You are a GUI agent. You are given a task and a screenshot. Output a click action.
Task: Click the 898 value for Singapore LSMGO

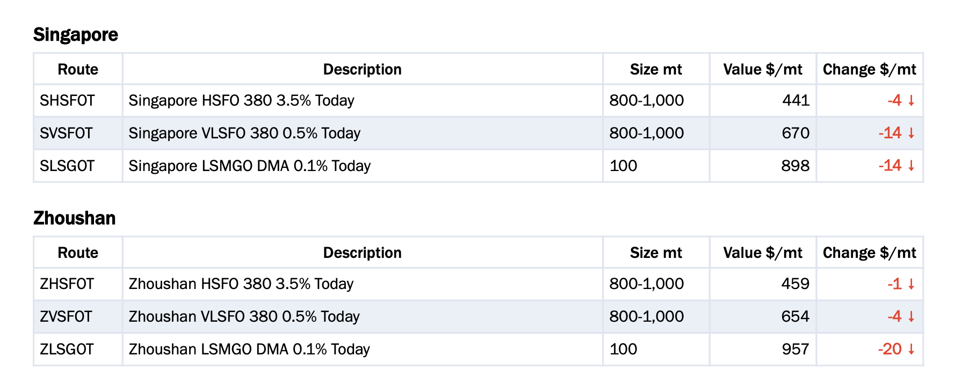[x=795, y=166]
